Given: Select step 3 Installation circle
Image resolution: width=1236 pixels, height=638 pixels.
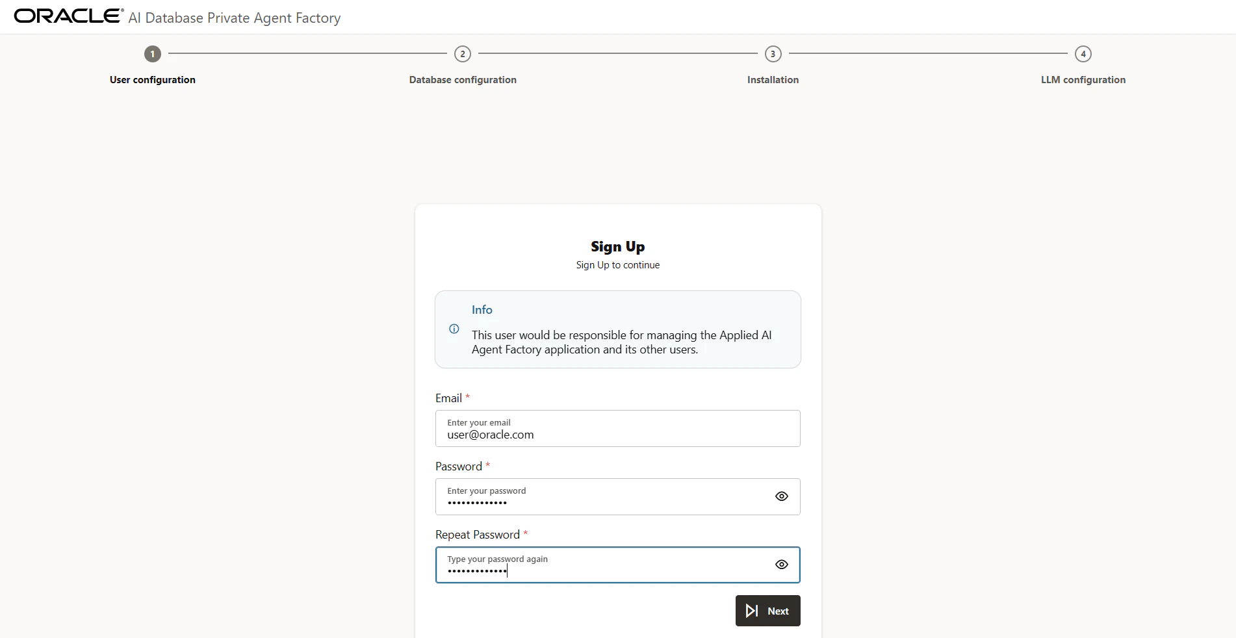Looking at the screenshot, I should click(x=773, y=54).
